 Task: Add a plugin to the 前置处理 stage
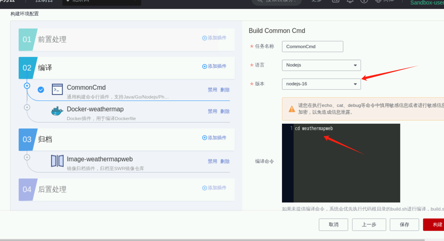[x=214, y=38]
